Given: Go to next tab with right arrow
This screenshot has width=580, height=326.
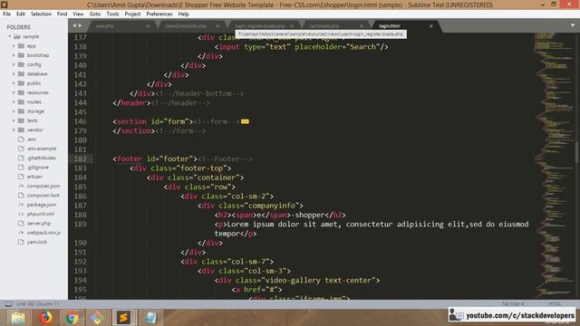Looking at the screenshot, I should point(80,25).
